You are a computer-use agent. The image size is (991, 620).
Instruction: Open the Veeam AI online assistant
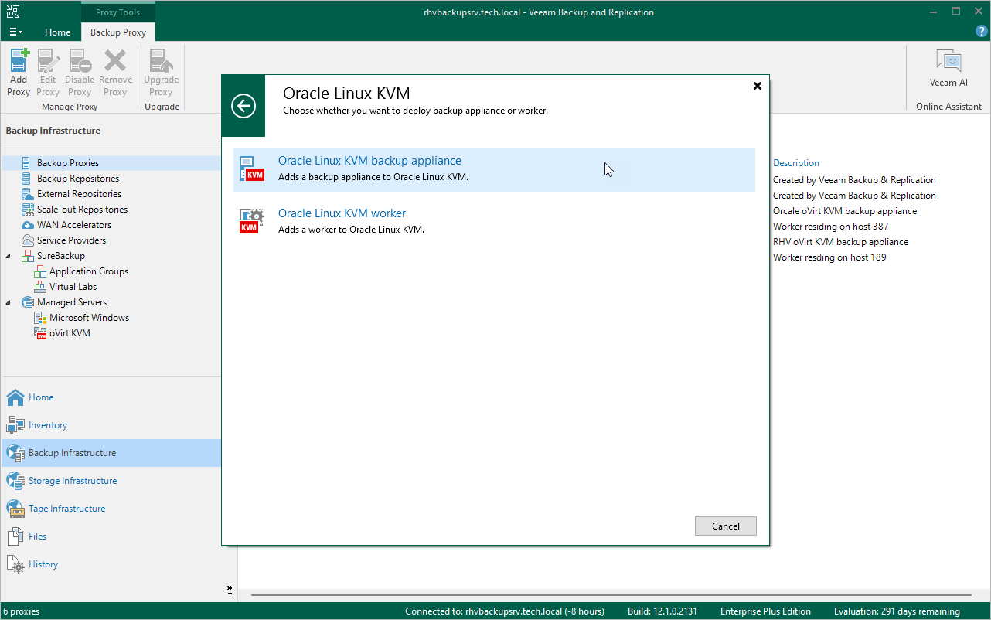click(948, 68)
